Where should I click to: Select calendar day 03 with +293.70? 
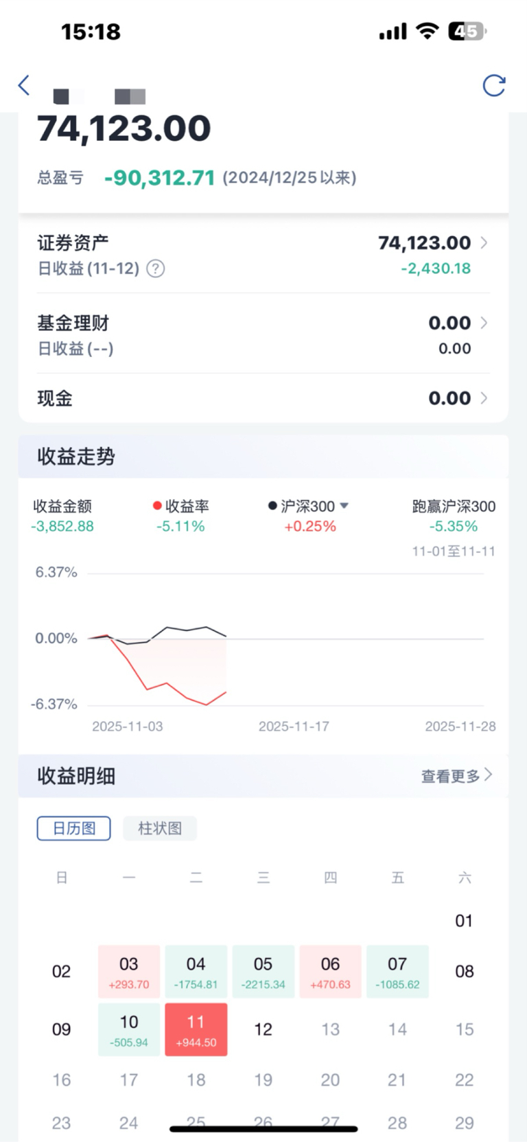[129, 972]
